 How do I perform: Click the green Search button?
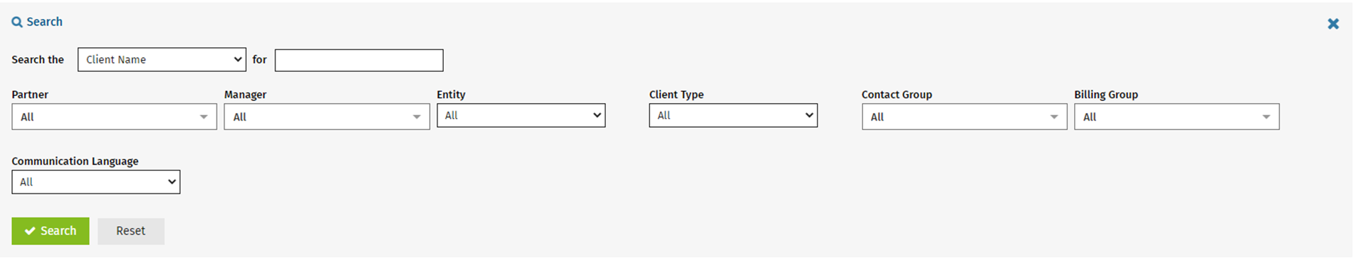50,231
